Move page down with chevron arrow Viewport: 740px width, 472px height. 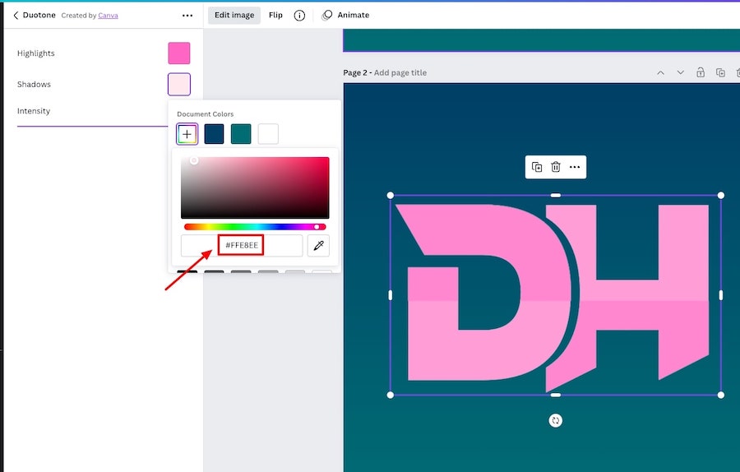point(680,72)
